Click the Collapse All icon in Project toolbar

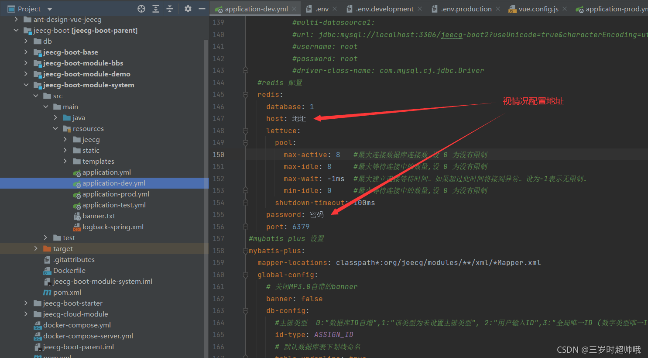click(170, 9)
